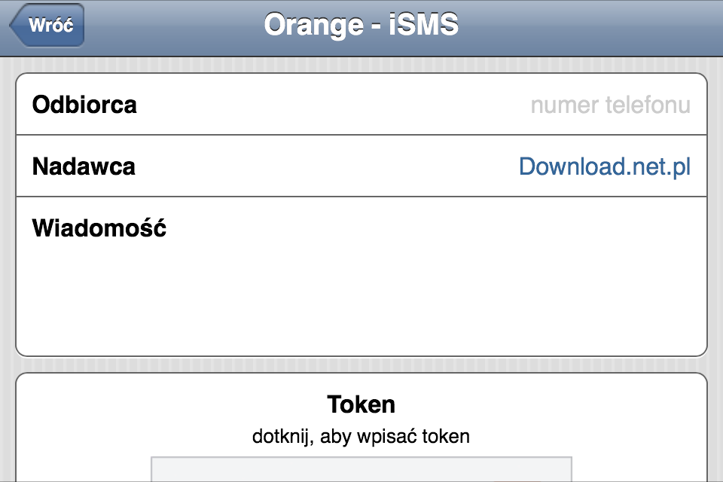723x482 pixels.
Task: Select the Odbiorca label
Action: click(x=84, y=105)
